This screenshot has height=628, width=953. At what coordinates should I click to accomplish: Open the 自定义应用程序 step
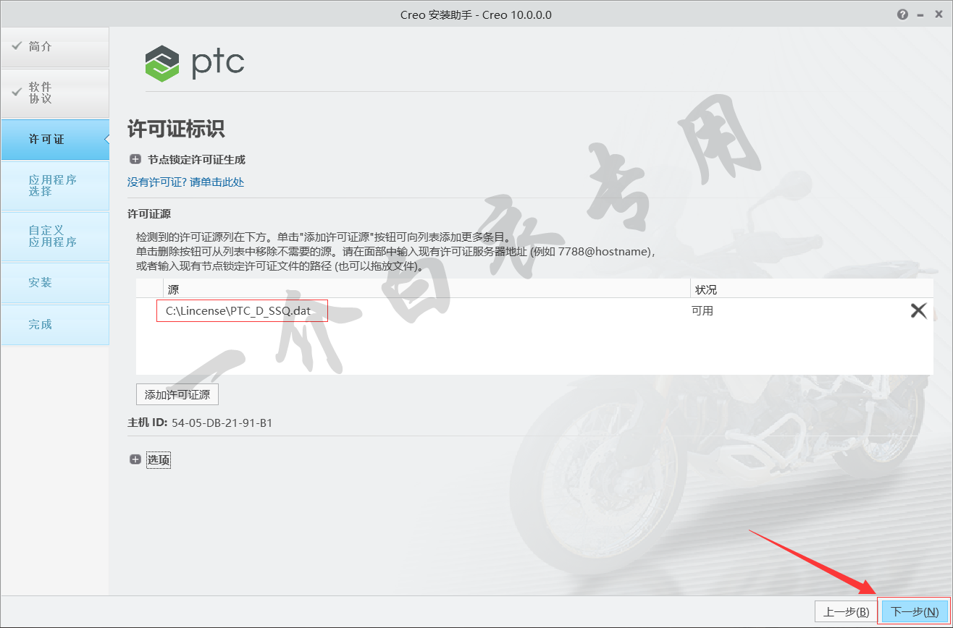pos(55,237)
